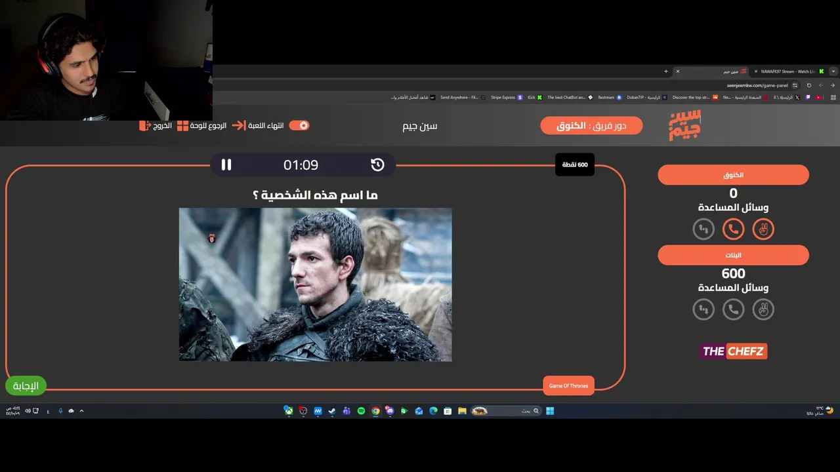Open the volume speaker tray icon
This screenshot has width=840, height=472.
28,411
